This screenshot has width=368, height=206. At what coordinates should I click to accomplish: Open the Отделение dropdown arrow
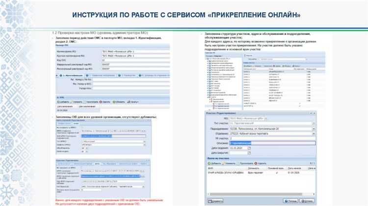(314, 134)
